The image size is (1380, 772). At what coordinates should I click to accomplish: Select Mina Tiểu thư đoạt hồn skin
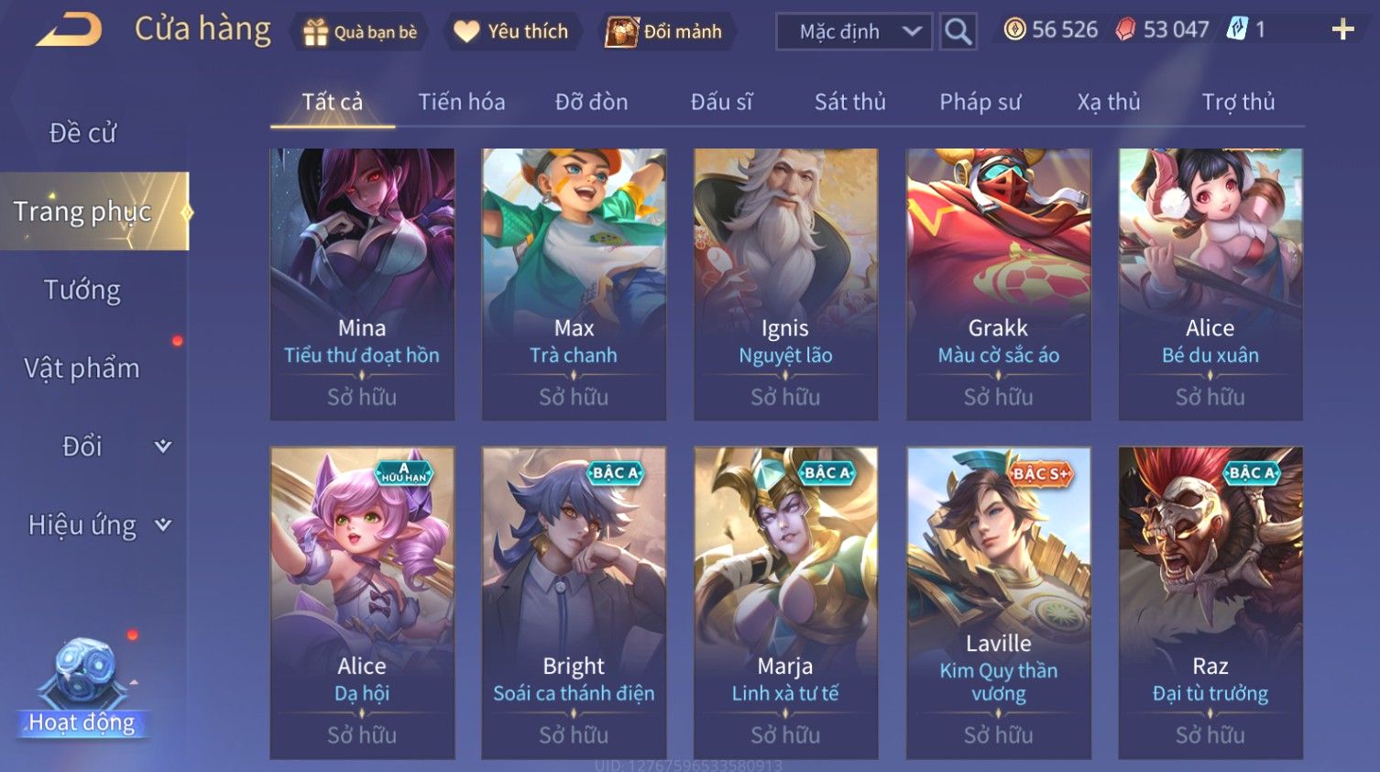(x=362, y=284)
